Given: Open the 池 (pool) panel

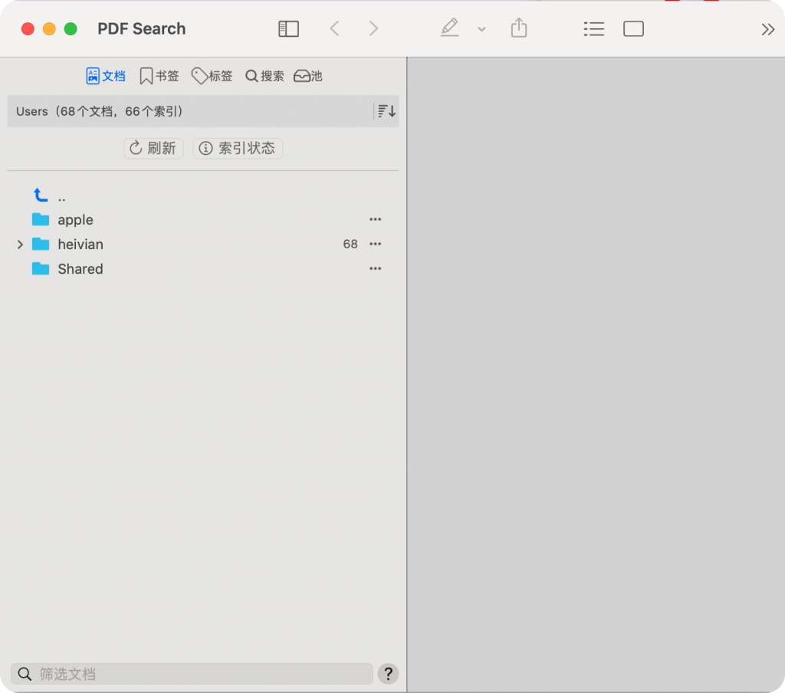Looking at the screenshot, I should point(308,75).
